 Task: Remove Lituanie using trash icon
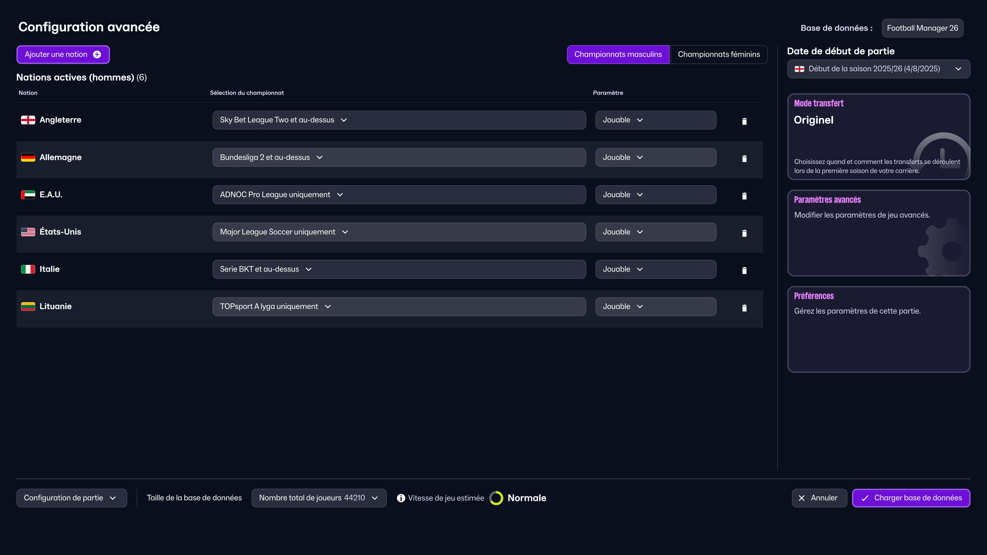point(744,308)
